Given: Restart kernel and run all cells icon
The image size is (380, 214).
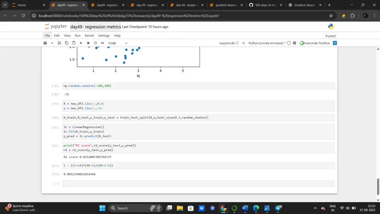Looking at the screenshot, I should [x=102, y=43].
